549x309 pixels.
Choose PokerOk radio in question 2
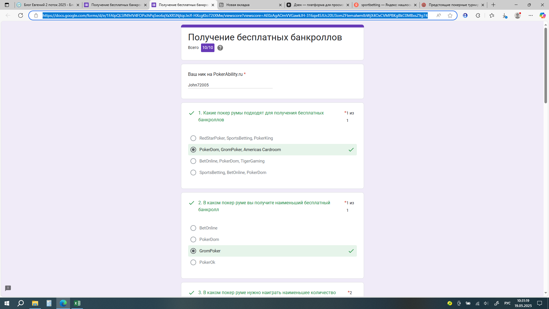(193, 262)
